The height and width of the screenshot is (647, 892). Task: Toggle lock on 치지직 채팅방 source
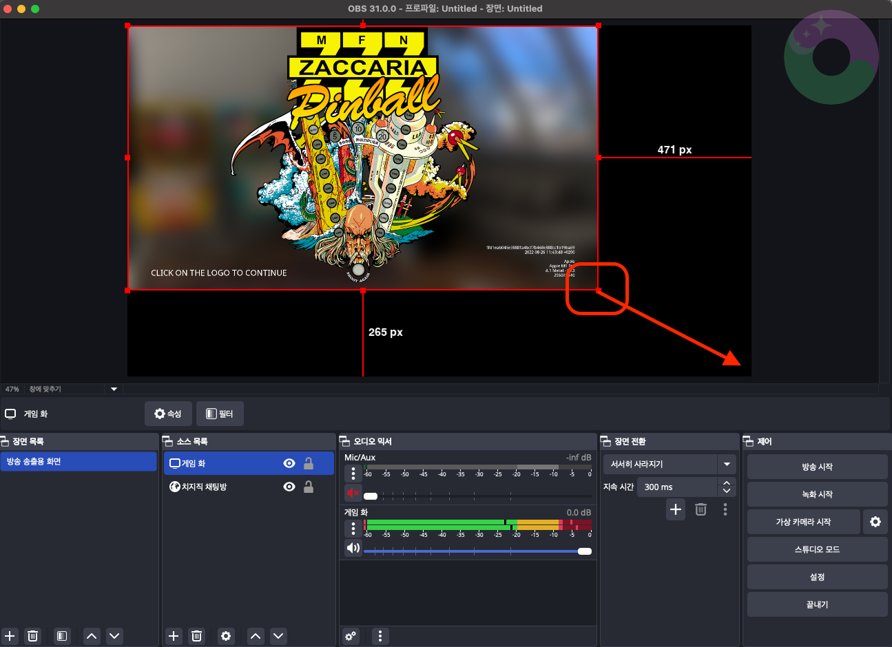pos(309,487)
